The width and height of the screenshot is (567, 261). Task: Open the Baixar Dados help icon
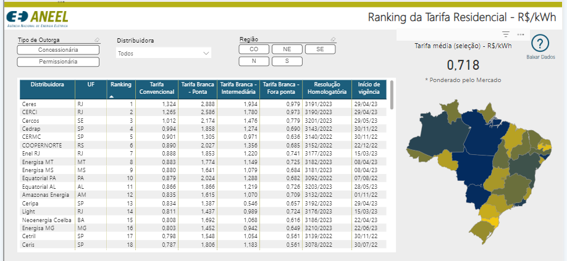[x=540, y=44]
